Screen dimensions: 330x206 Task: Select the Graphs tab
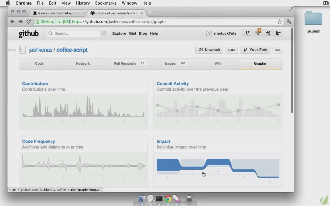260,64
